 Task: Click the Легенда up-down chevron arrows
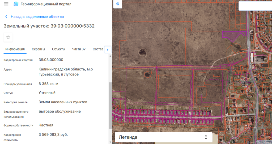coord(206,137)
